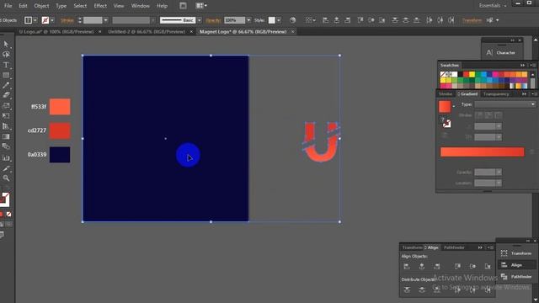Open the Object menu
The height and width of the screenshot is (303, 539).
[41, 6]
